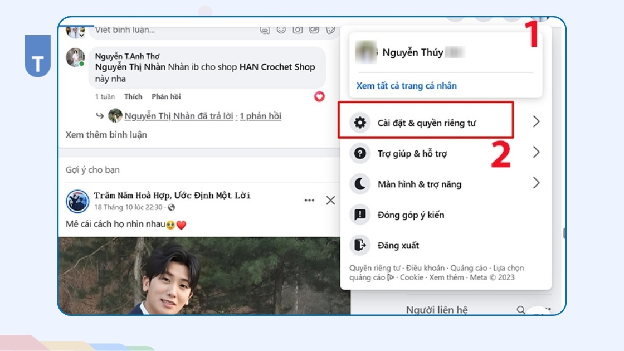
Task: Dismiss the suggested post with X
Action: click(x=330, y=201)
